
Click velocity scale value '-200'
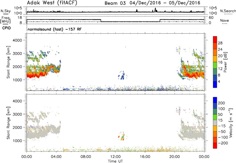223,143
